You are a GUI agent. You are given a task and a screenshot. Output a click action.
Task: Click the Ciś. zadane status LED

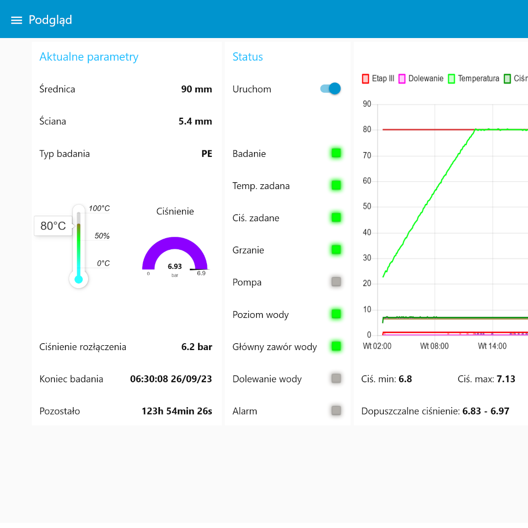(x=336, y=218)
